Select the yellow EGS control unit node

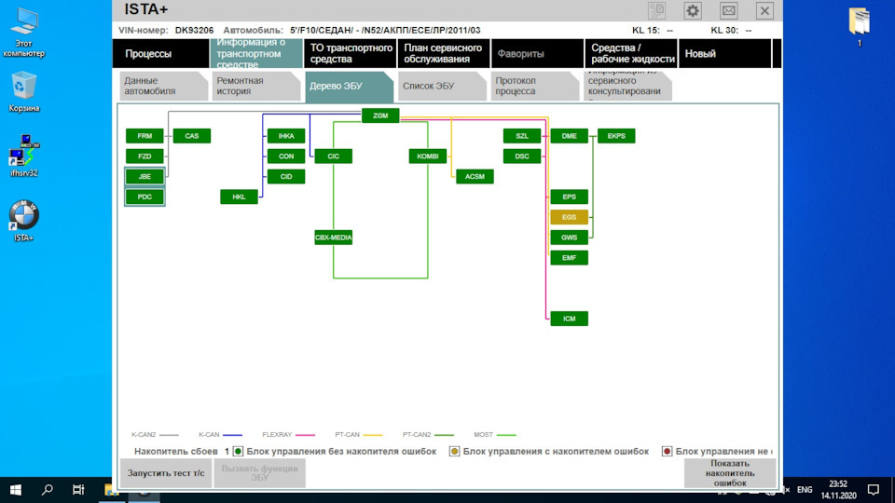tap(569, 217)
